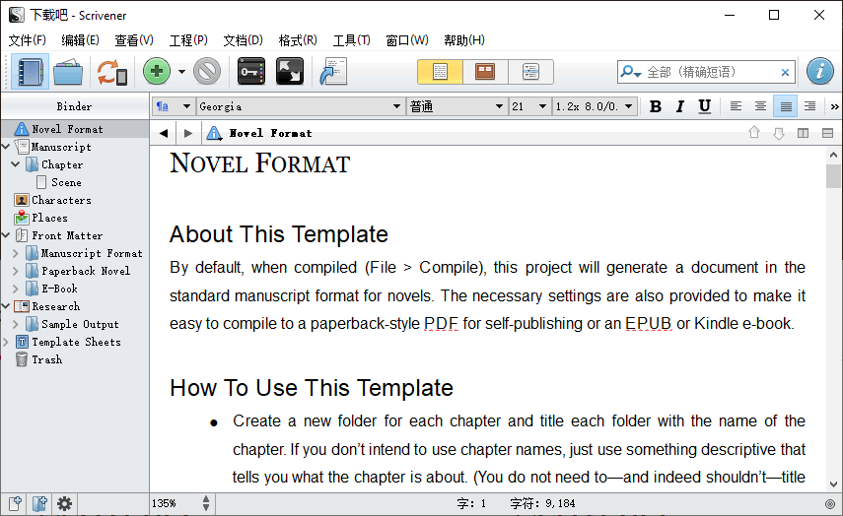Open the paragraph styles preset dropdown
Screen dimensions: 843x516
[174, 106]
